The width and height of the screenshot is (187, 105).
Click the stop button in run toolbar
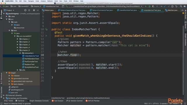click(157, 6)
